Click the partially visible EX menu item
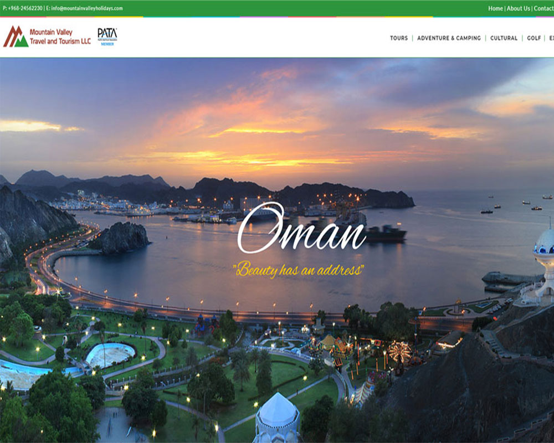The height and width of the screenshot is (443, 554). (551, 38)
